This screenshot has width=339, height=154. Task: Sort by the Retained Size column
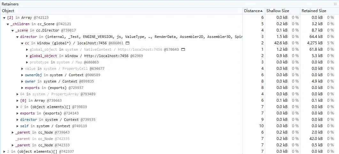pyautogui.click(x=314, y=11)
